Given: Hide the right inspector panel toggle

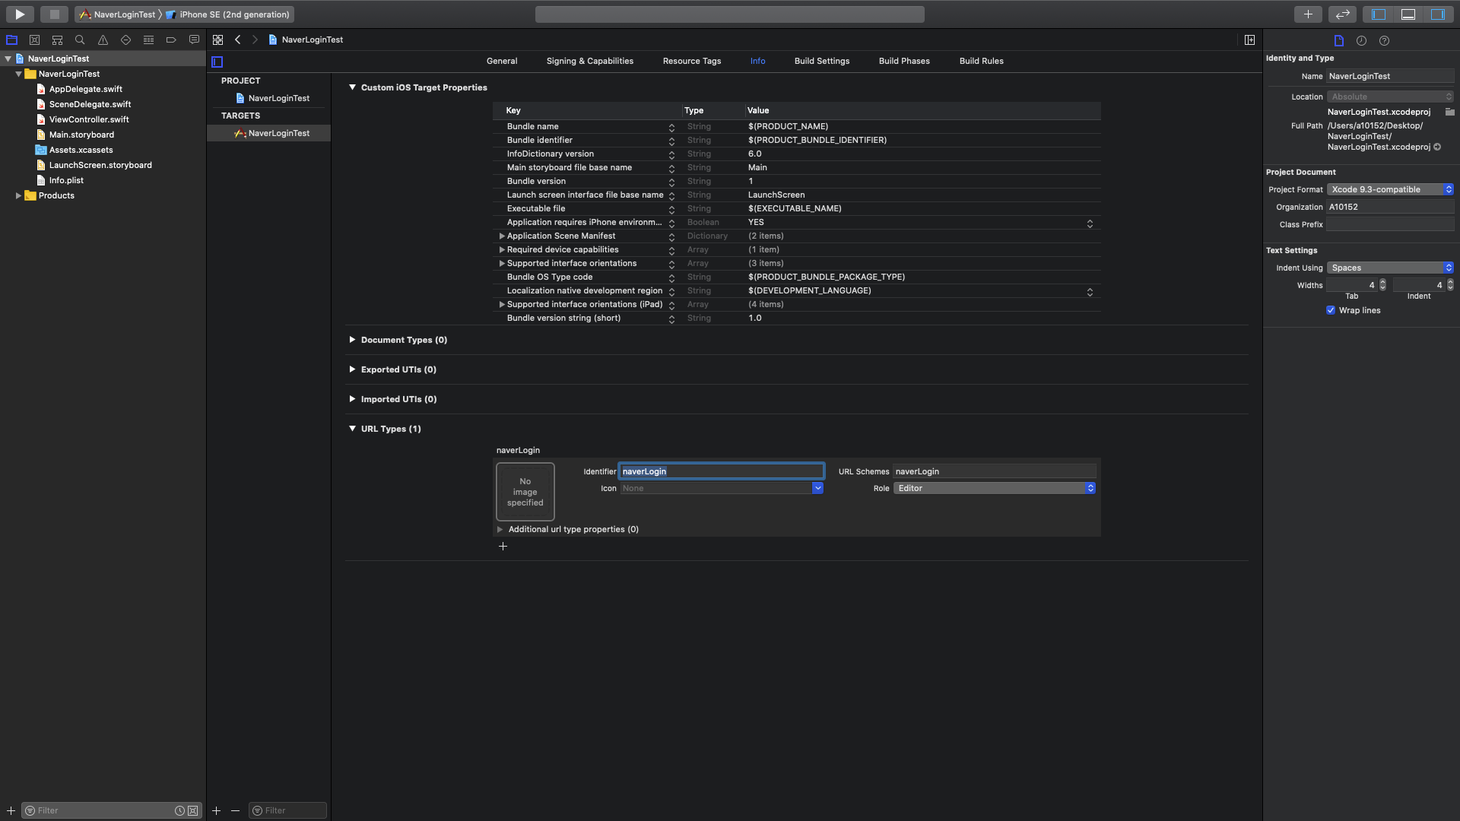Looking at the screenshot, I should coord(1437,14).
